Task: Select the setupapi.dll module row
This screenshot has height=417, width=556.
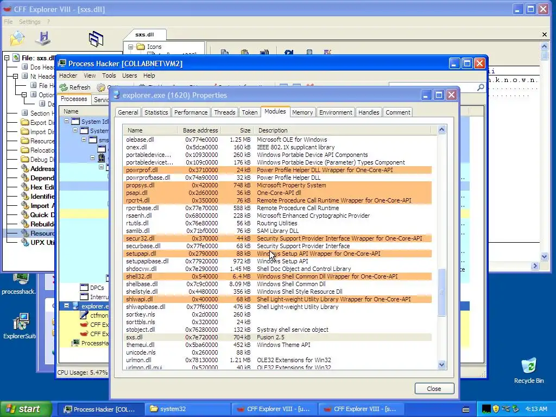Action: pyautogui.click(x=277, y=254)
